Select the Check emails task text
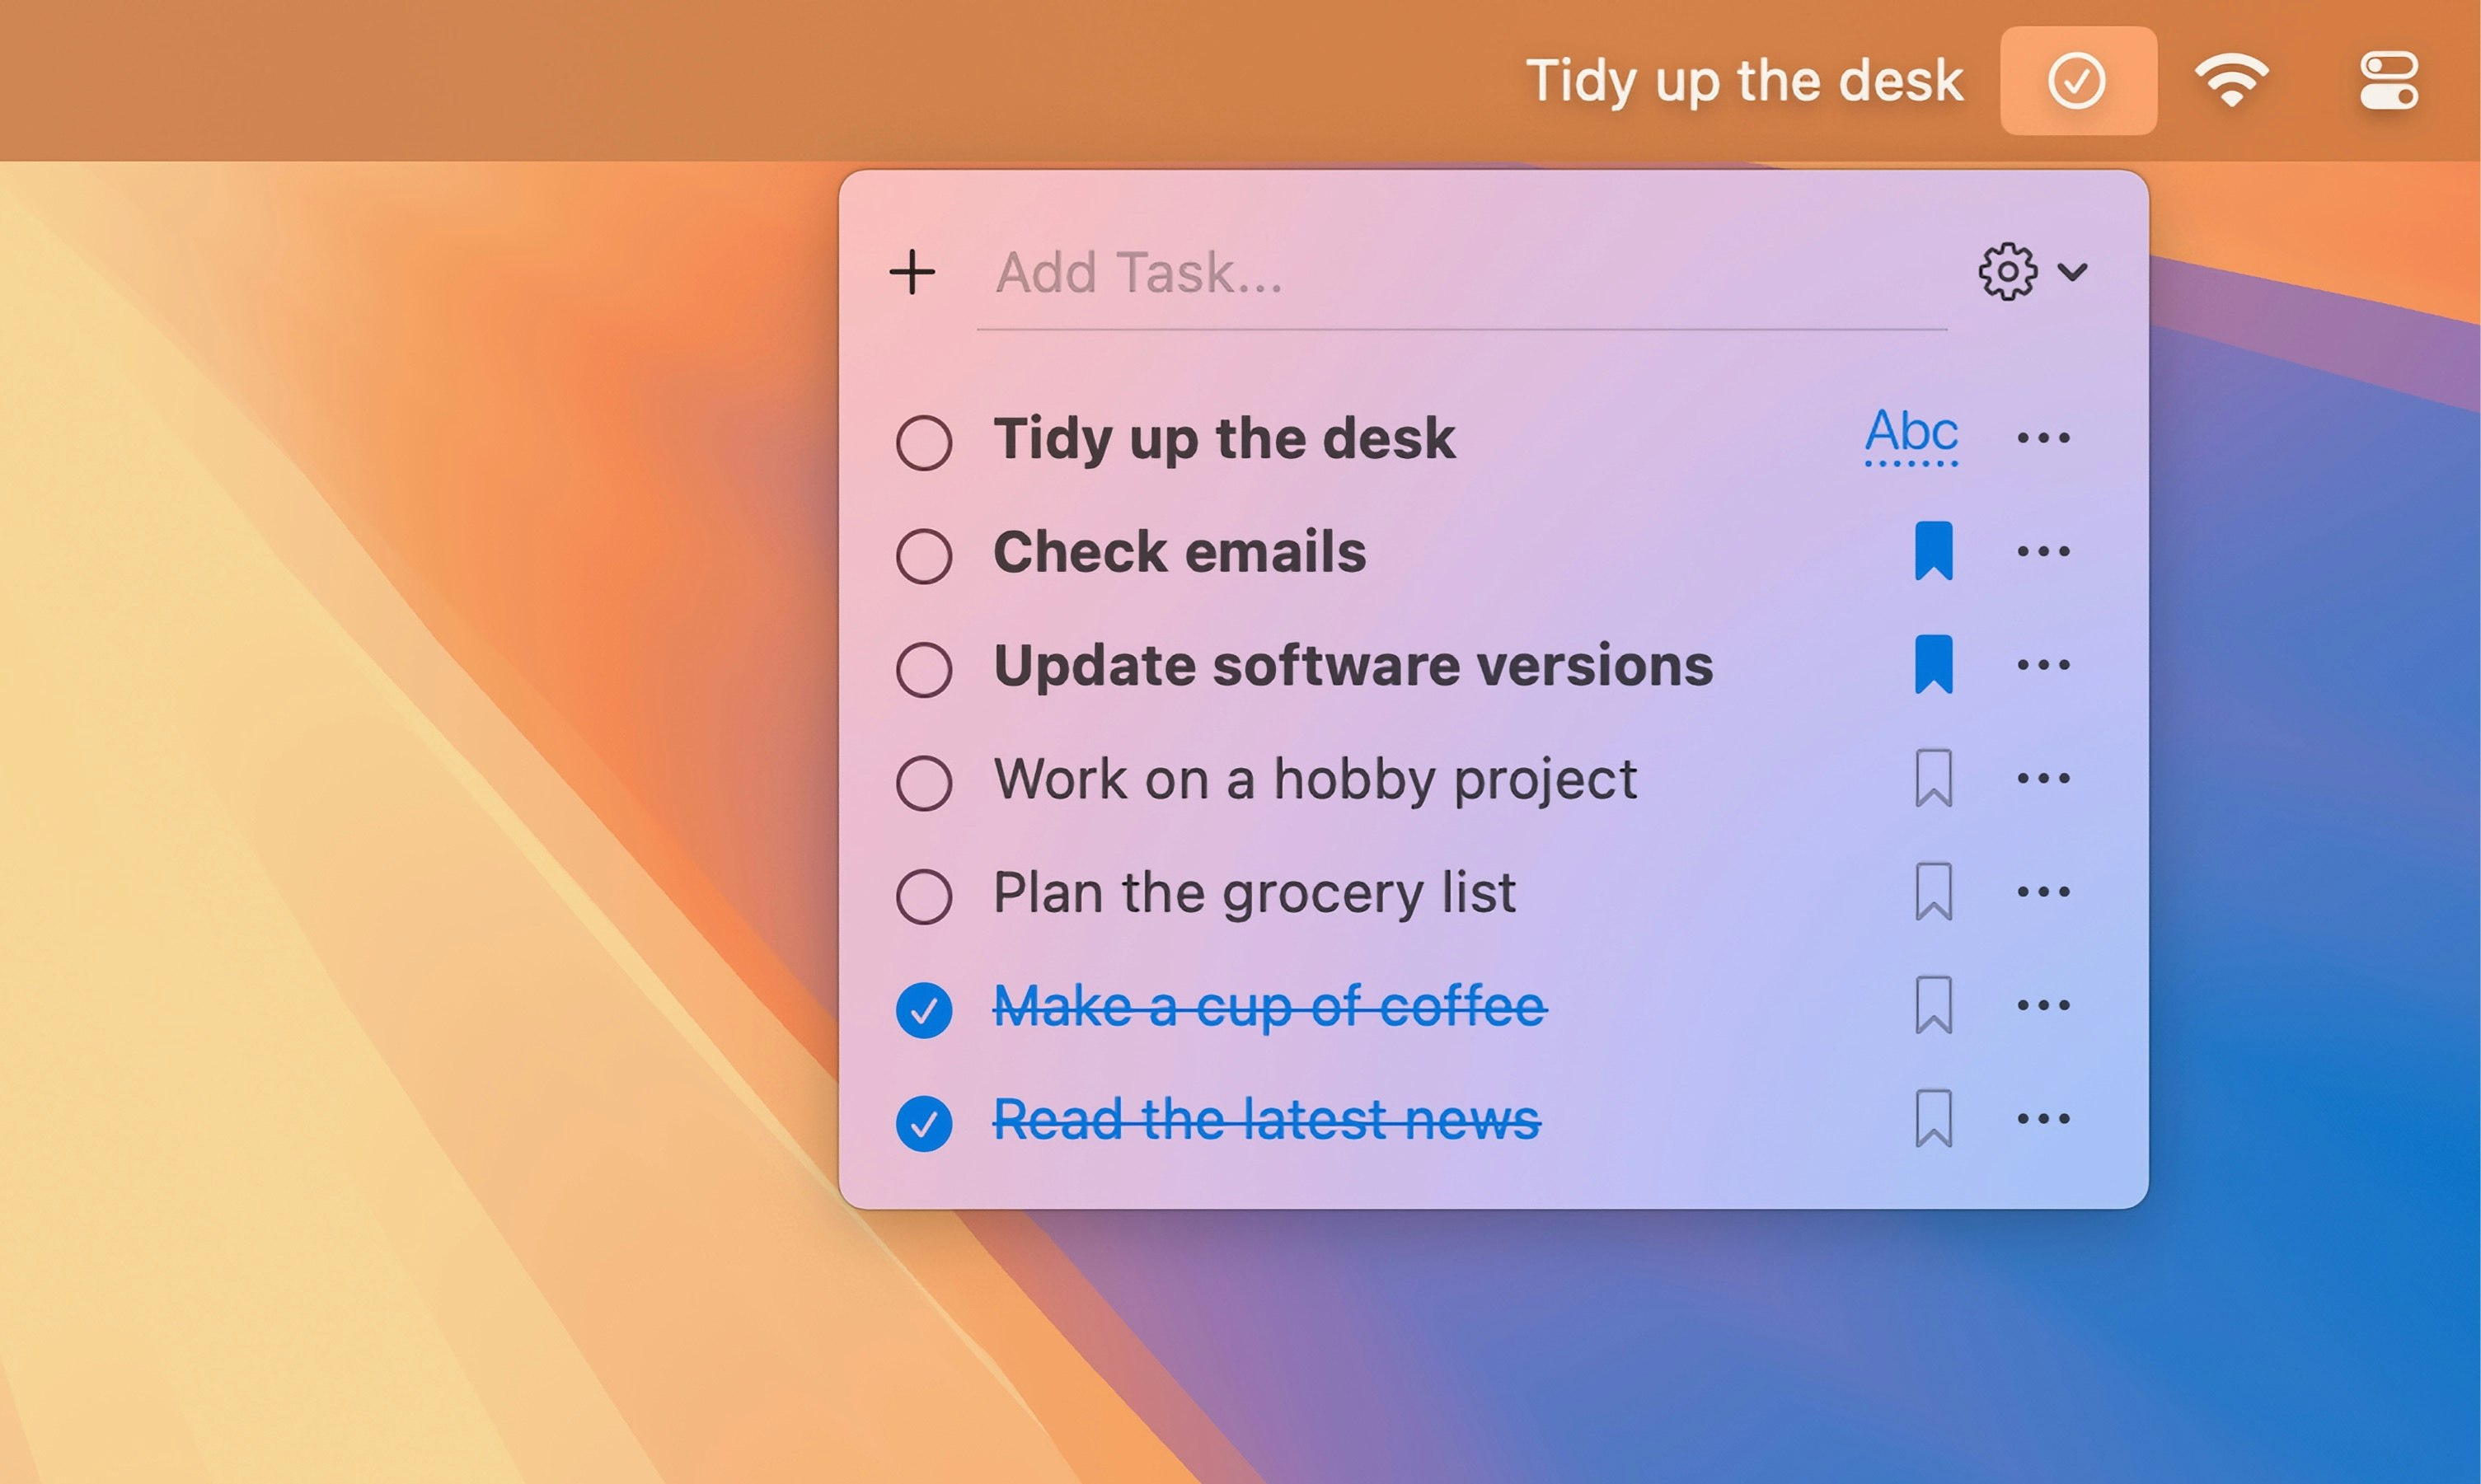This screenshot has height=1484, width=2481. click(1180, 552)
